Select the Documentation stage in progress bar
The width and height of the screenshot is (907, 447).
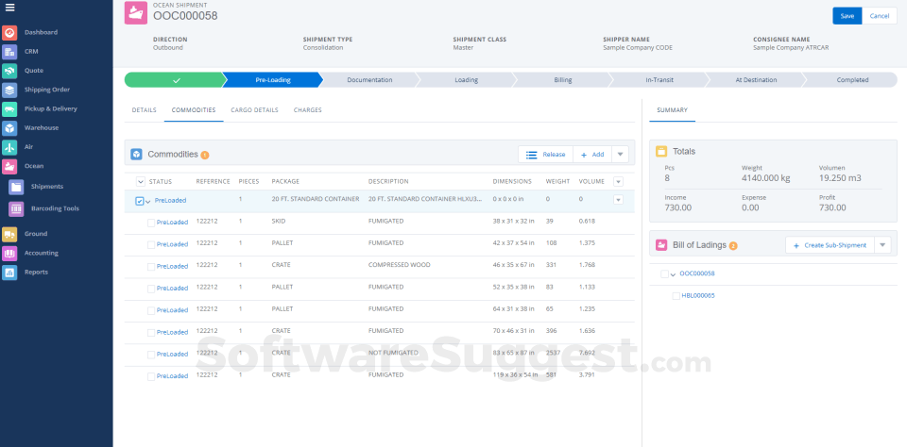pyautogui.click(x=369, y=80)
